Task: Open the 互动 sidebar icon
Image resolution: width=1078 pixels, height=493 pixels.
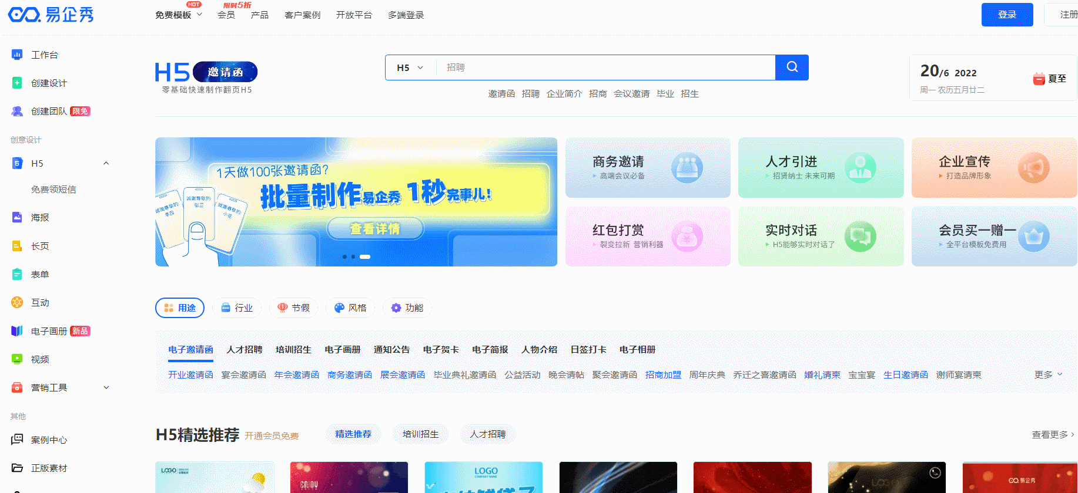Action: (17, 302)
